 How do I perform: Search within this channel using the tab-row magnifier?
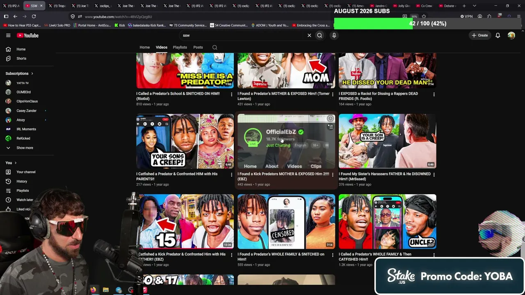coord(215,48)
